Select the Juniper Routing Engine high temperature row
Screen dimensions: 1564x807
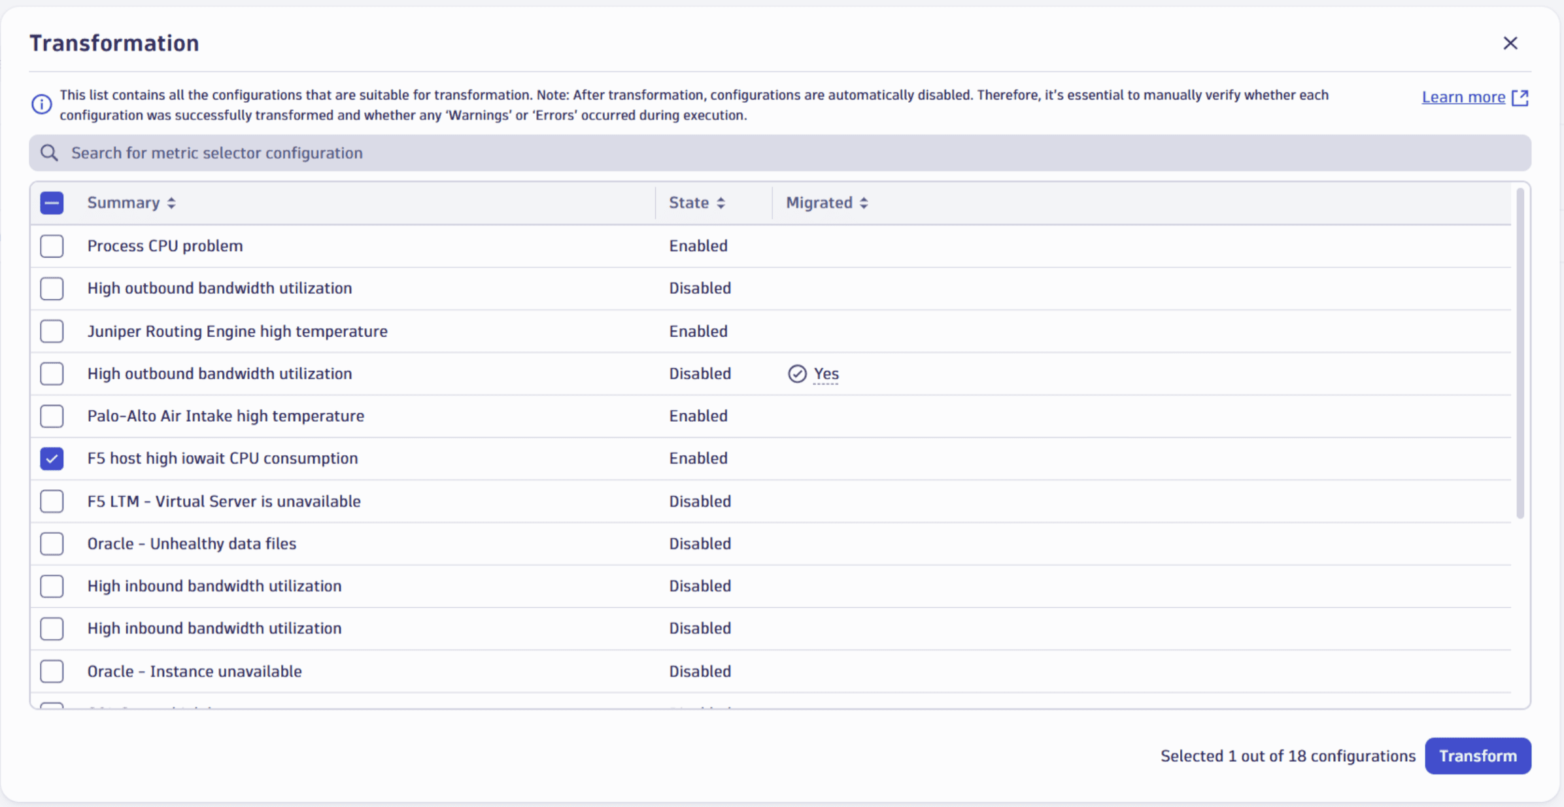click(52, 331)
